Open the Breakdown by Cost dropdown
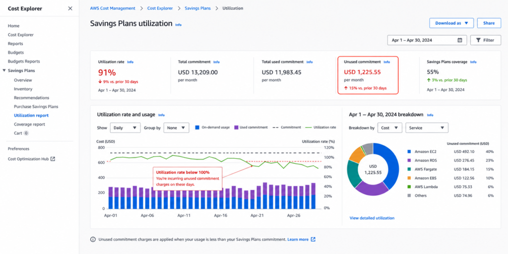This screenshot has height=254, width=508. click(x=390, y=127)
